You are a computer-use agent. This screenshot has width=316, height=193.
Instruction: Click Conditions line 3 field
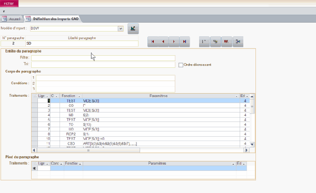(x=105, y=89)
